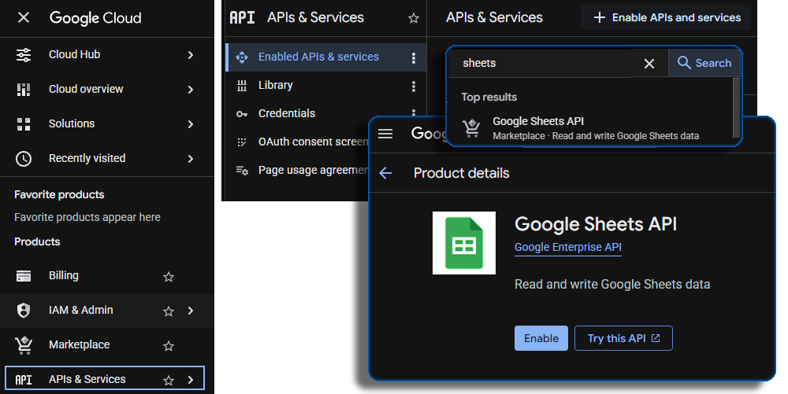Expand the Solutions submenu chevron
This screenshot has height=394, width=788.
[x=191, y=124]
